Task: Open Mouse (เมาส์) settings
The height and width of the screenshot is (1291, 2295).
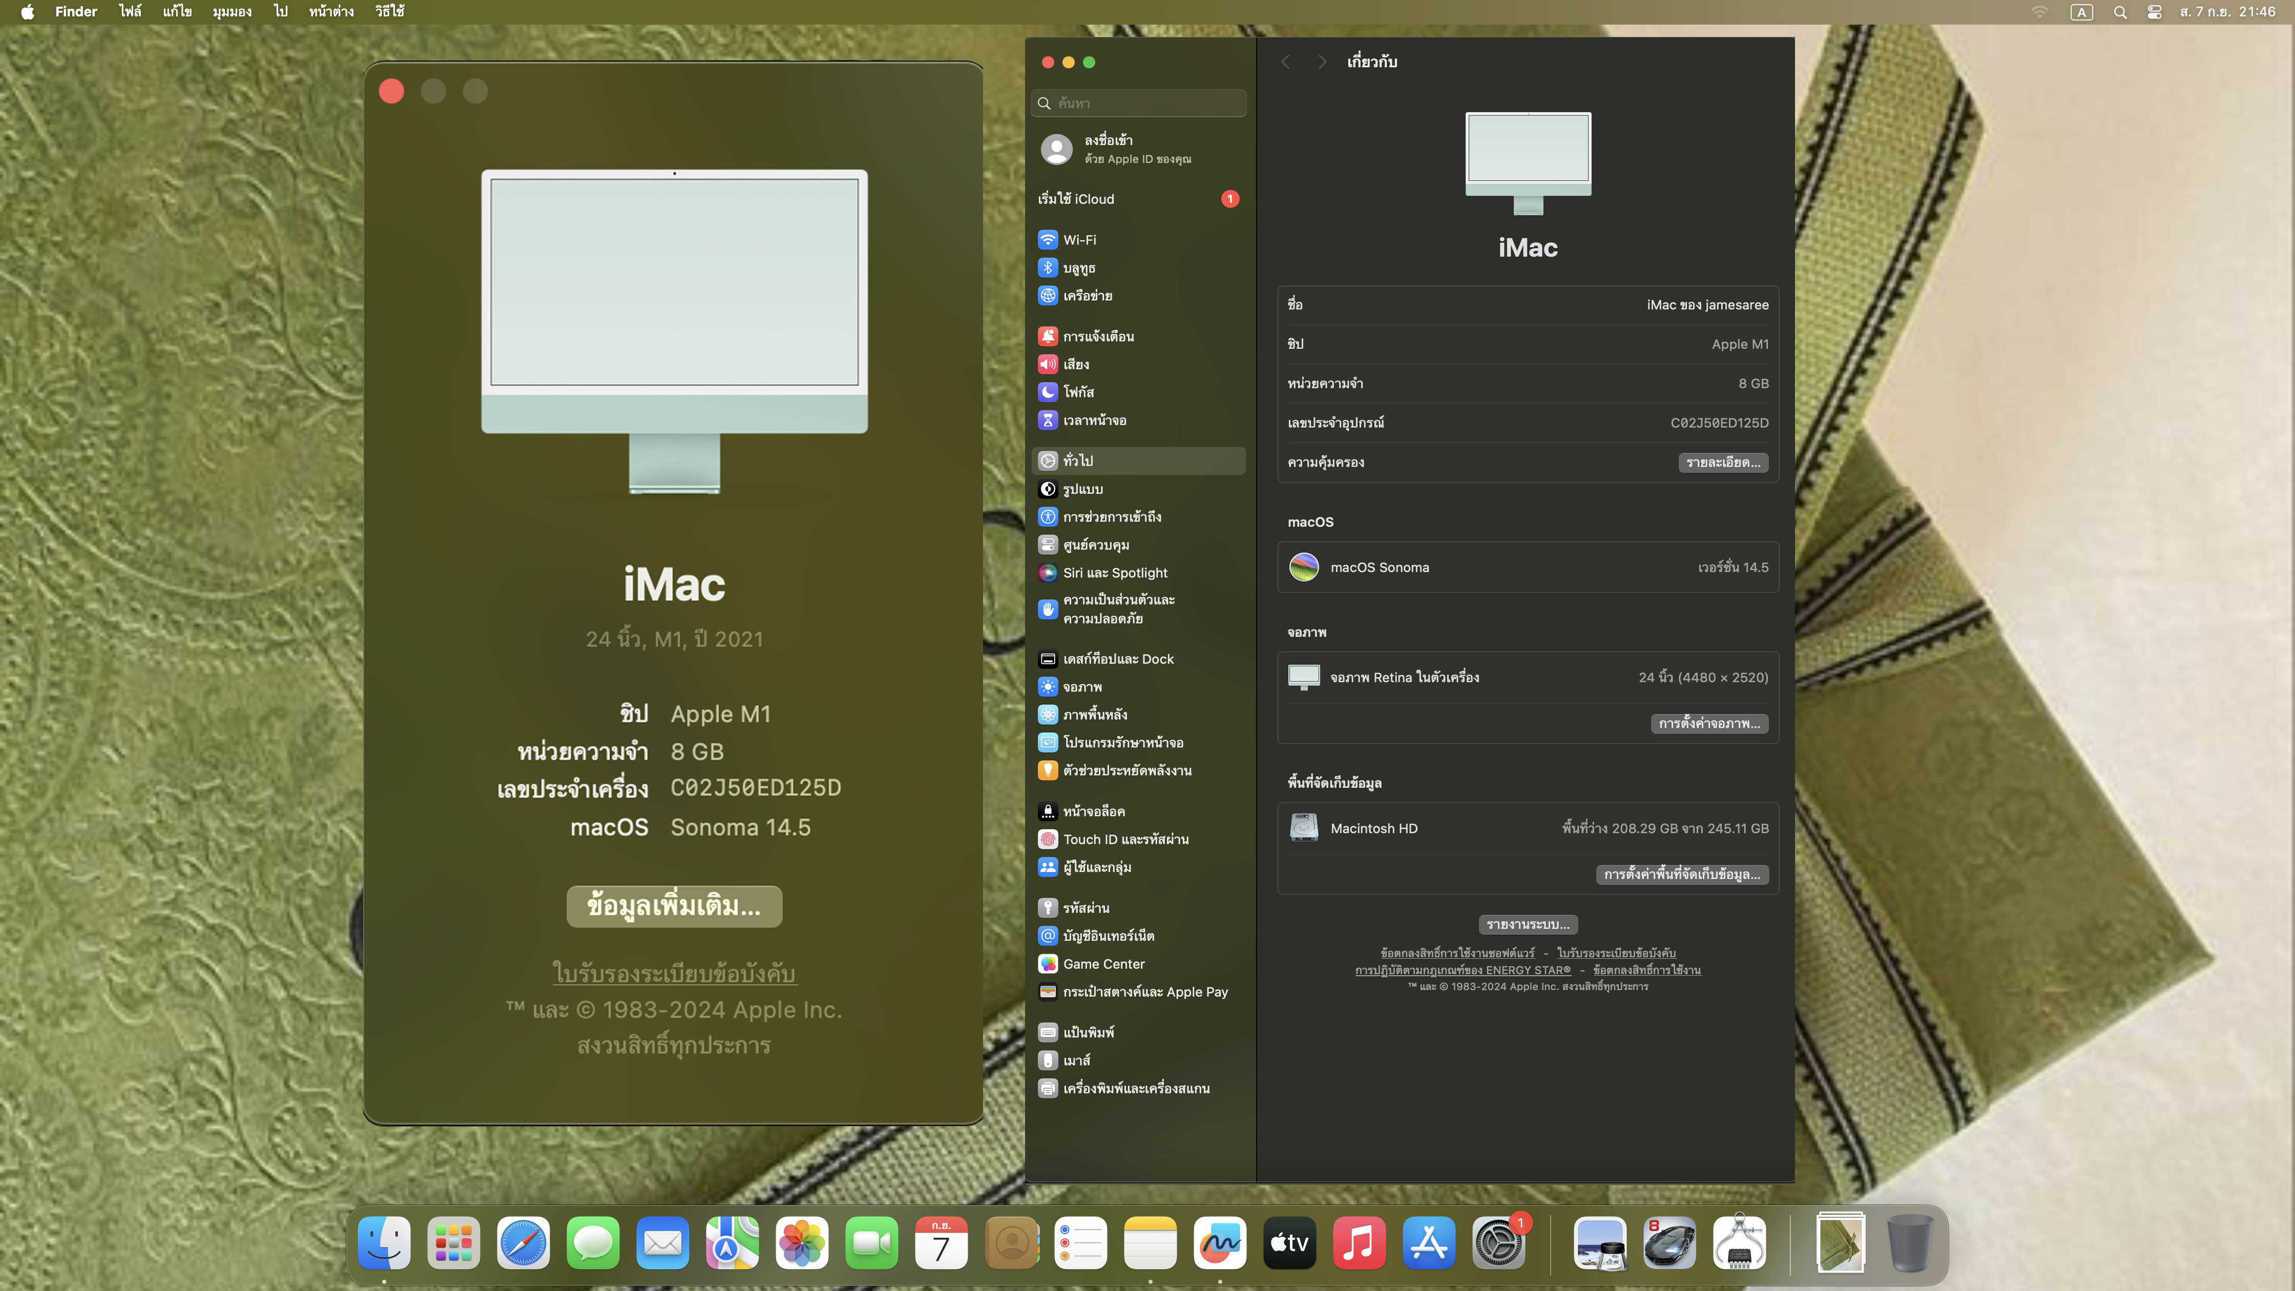Action: tap(1138, 1061)
